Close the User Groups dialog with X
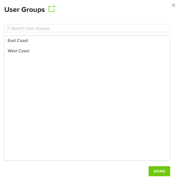This screenshot has width=178, height=180. (174, 5)
